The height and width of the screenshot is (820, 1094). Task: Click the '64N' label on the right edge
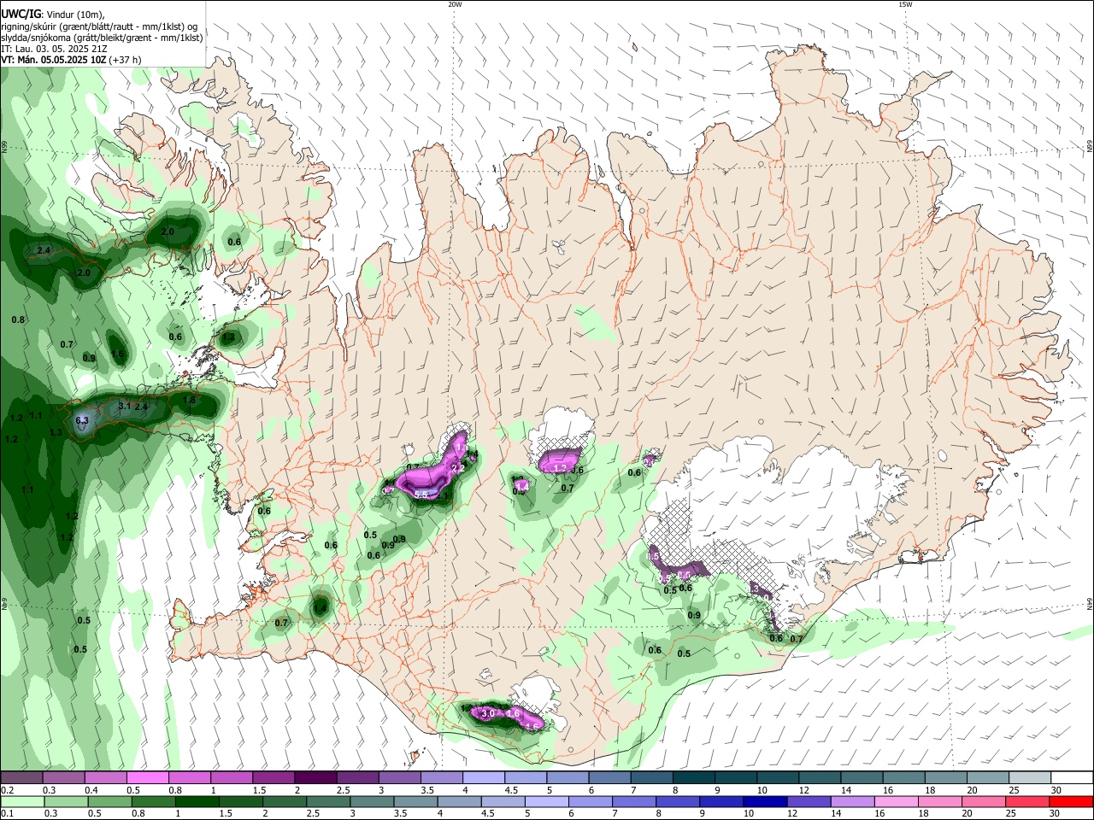[1090, 604]
